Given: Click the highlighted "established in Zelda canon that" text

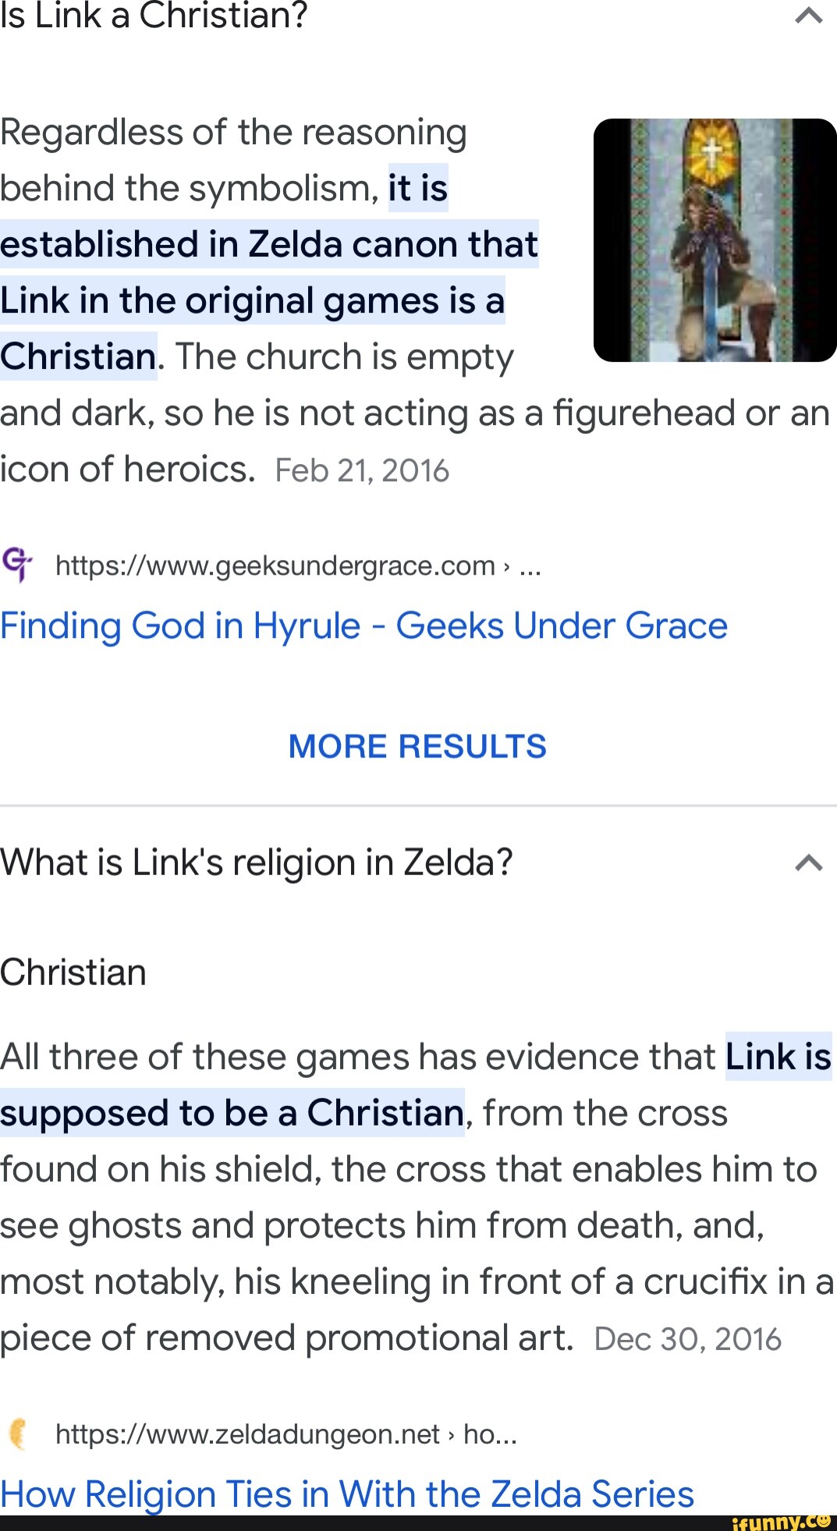Looking at the screenshot, I should point(269,244).
